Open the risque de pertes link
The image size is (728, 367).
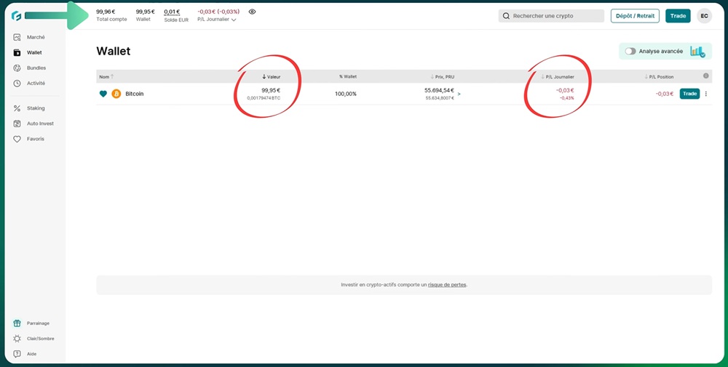pyautogui.click(x=447, y=285)
